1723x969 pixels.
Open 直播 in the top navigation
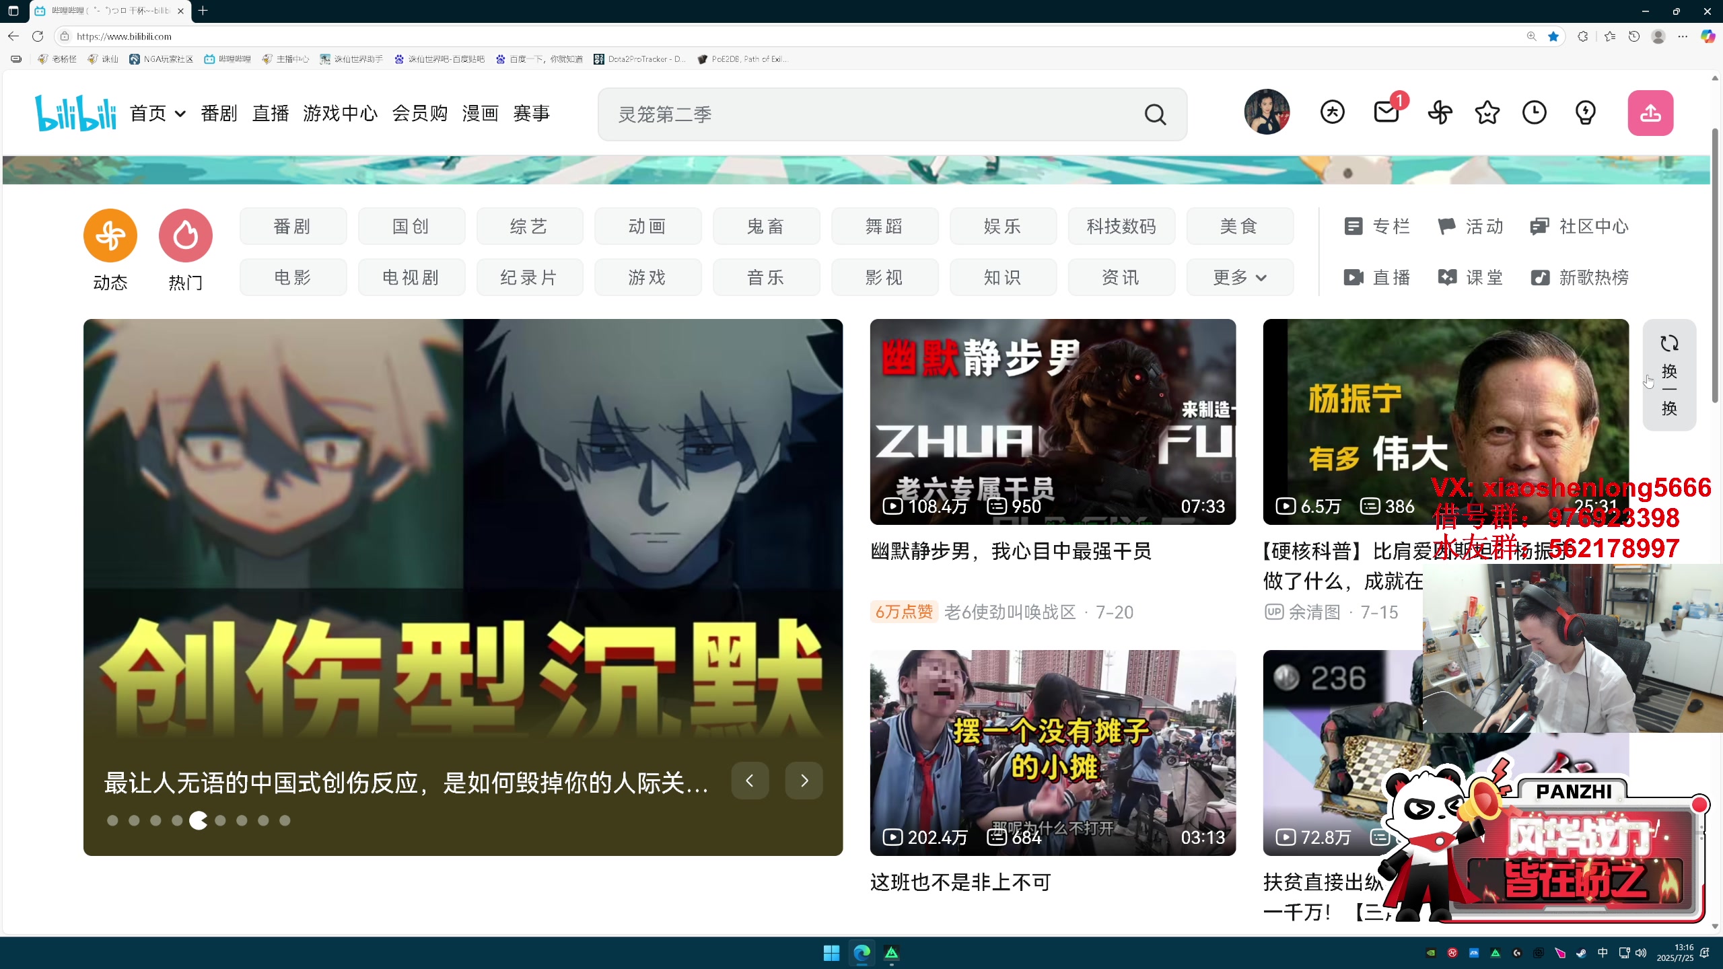[271, 113]
